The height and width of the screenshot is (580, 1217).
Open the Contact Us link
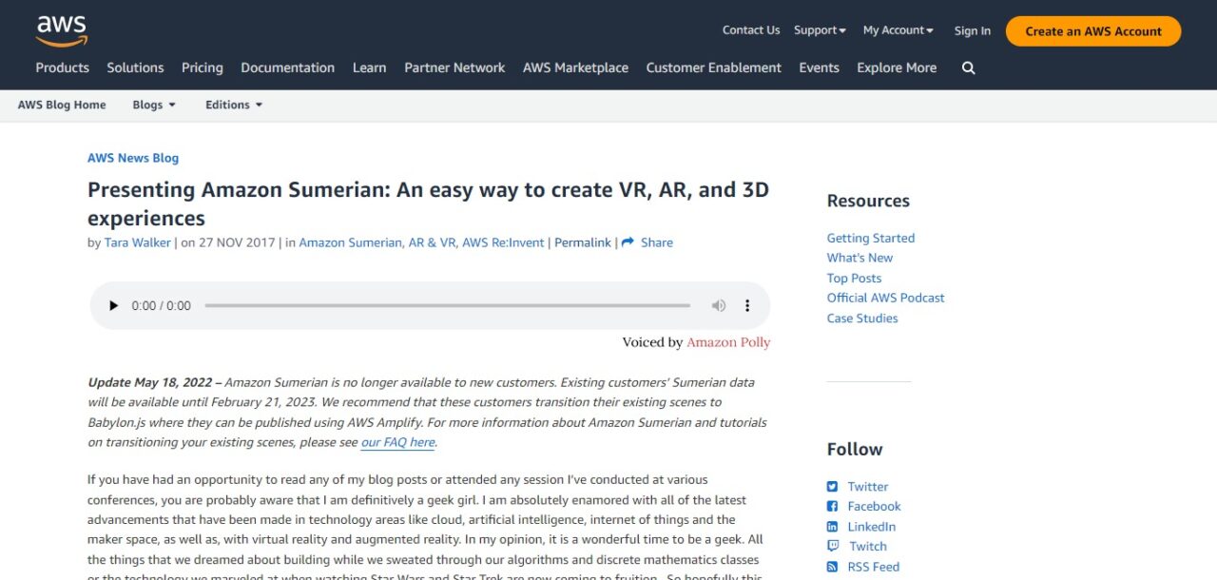751,30
